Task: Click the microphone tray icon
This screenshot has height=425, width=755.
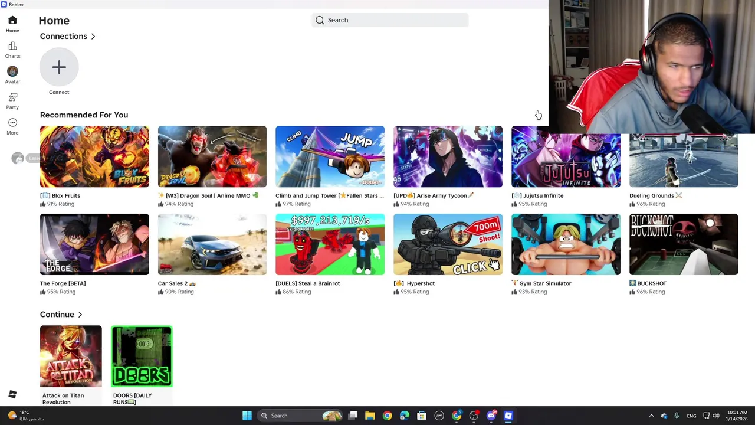Action: click(677, 416)
